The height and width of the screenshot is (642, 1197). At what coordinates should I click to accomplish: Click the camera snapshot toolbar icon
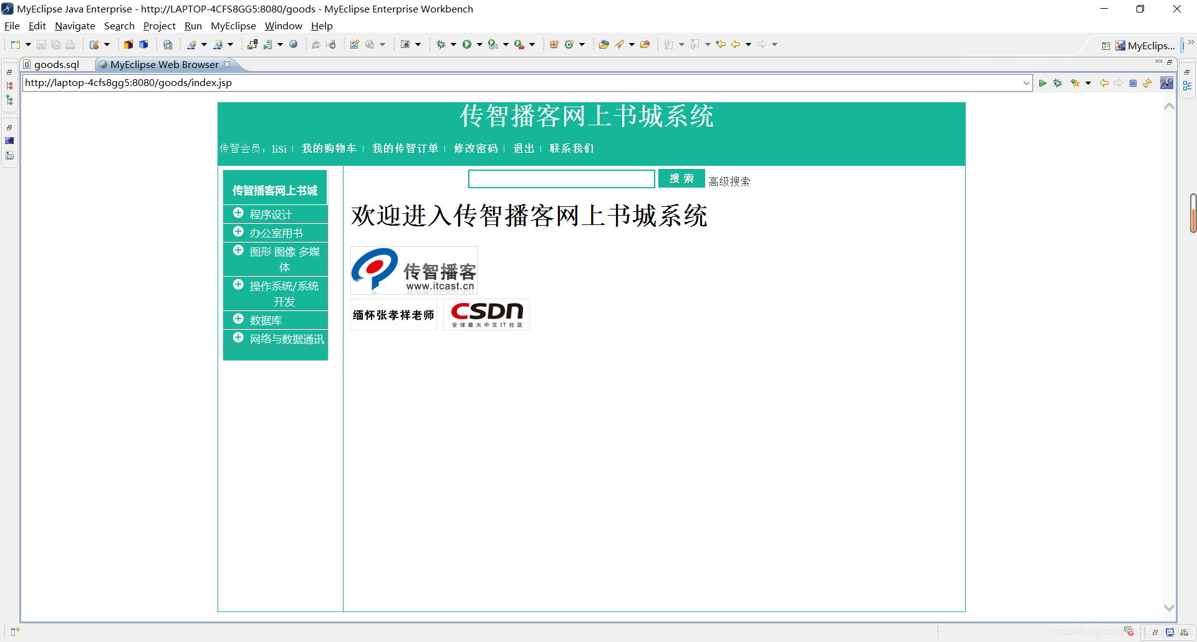(x=405, y=44)
